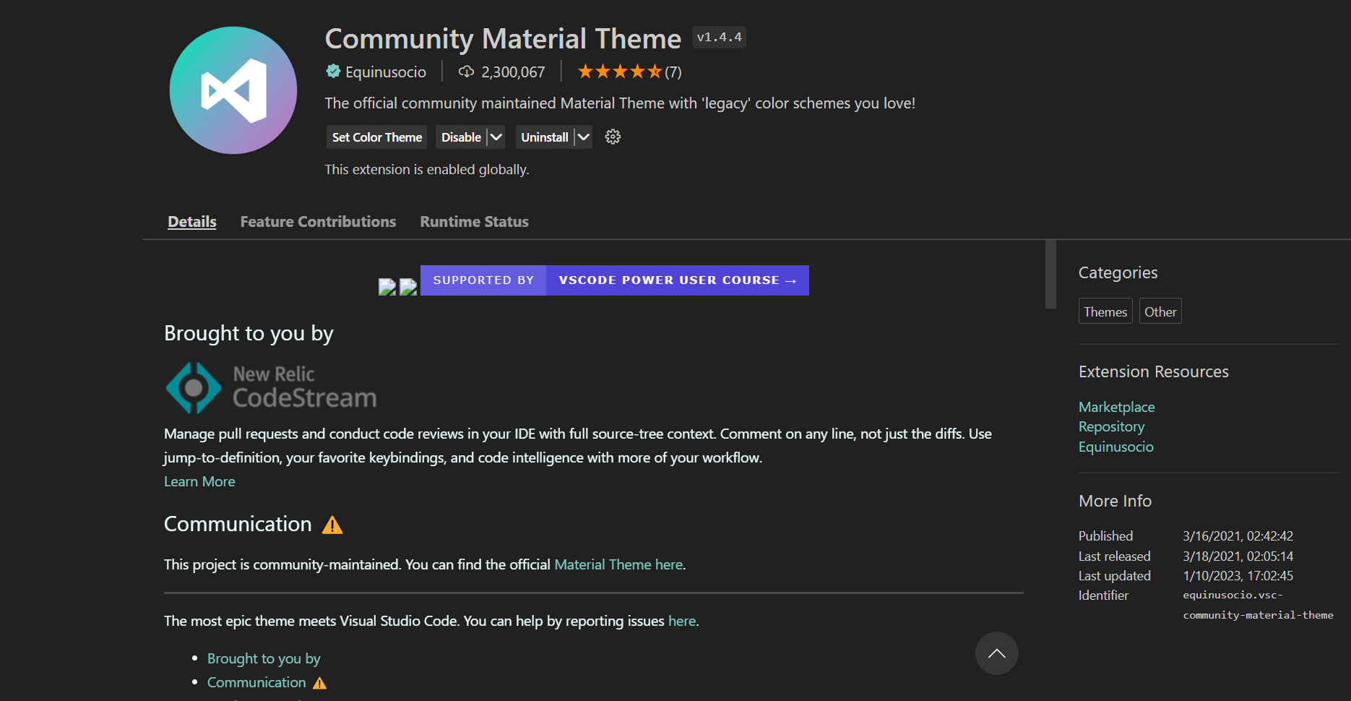Viewport: 1351px width, 701px height.
Task: Jump to Brought to you by section link
Action: tap(264, 658)
